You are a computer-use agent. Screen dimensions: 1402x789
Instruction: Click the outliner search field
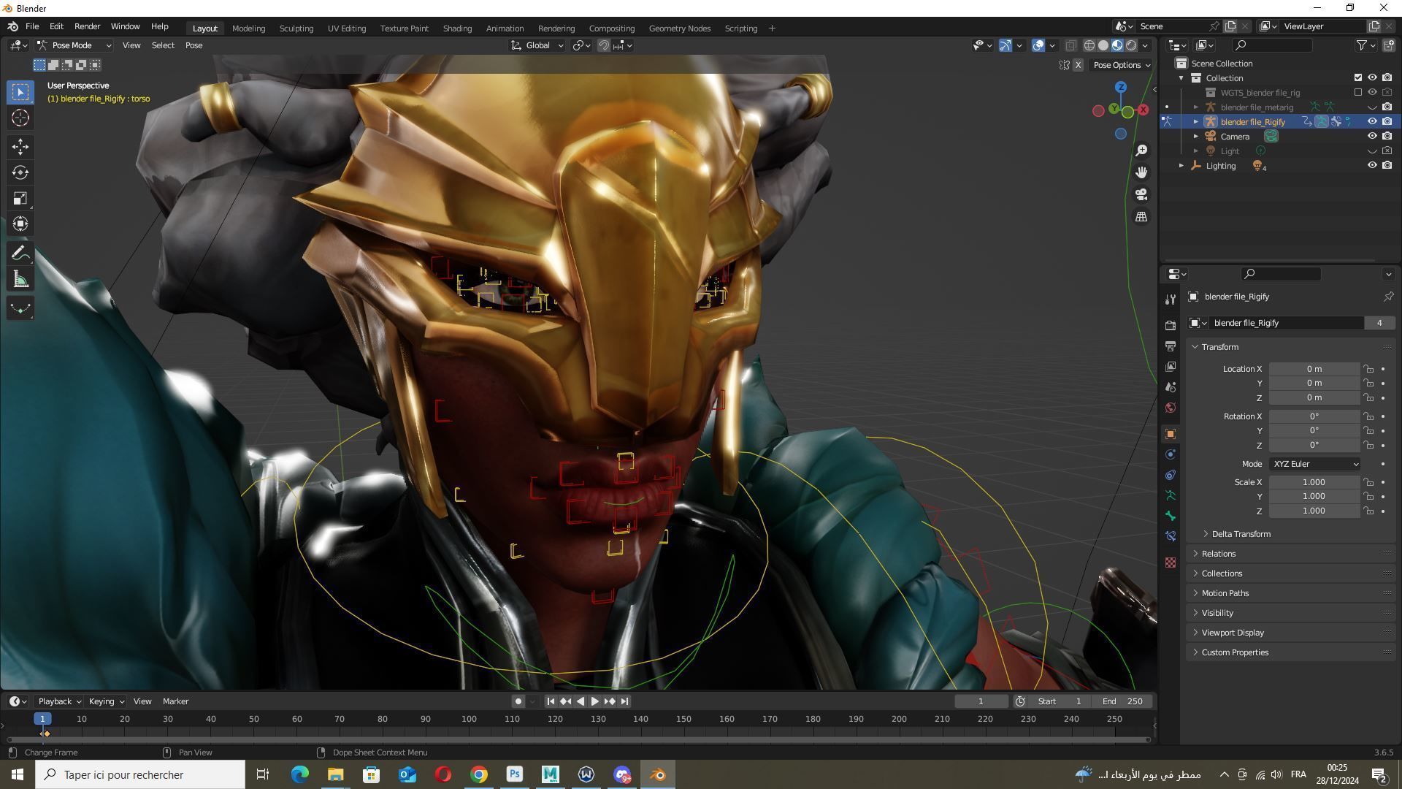pyautogui.click(x=1272, y=45)
